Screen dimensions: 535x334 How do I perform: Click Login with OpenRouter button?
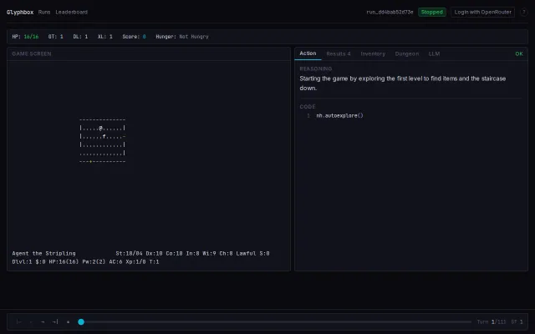tap(482, 12)
